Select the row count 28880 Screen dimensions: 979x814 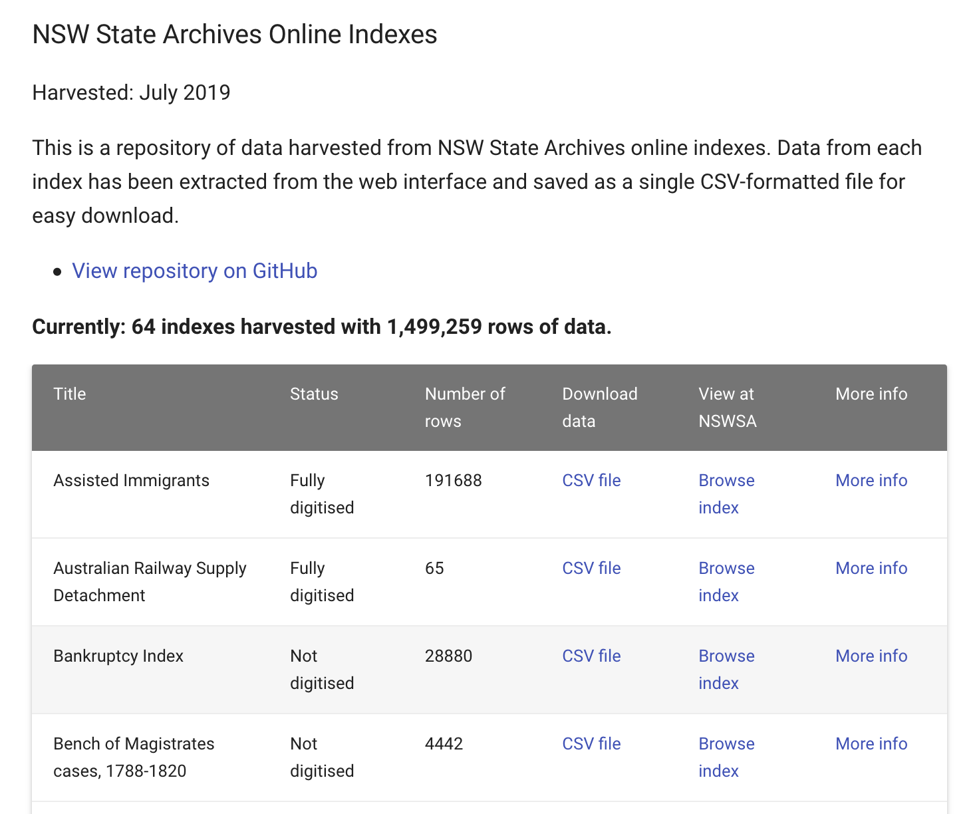[448, 656]
